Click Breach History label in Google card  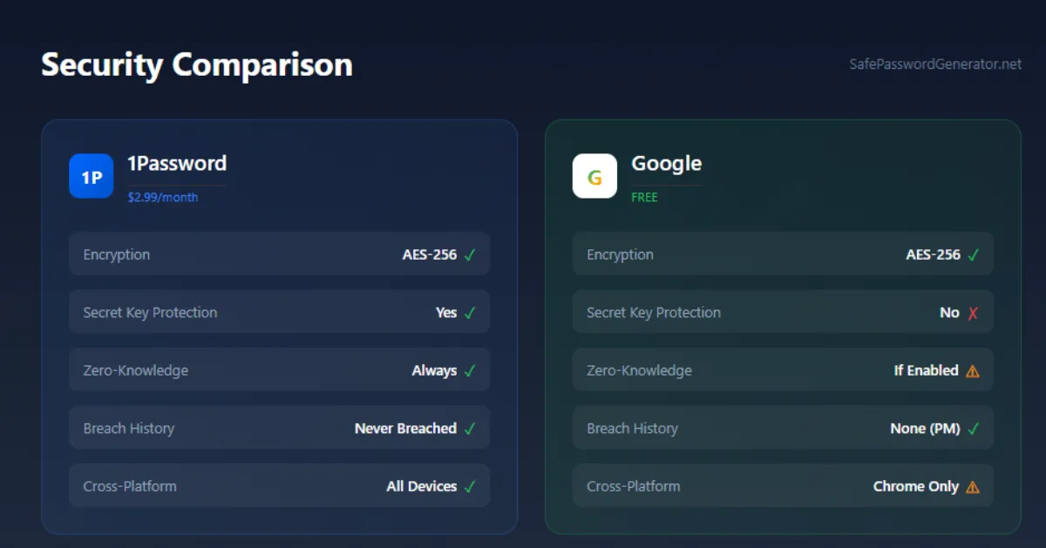tap(632, 428)
